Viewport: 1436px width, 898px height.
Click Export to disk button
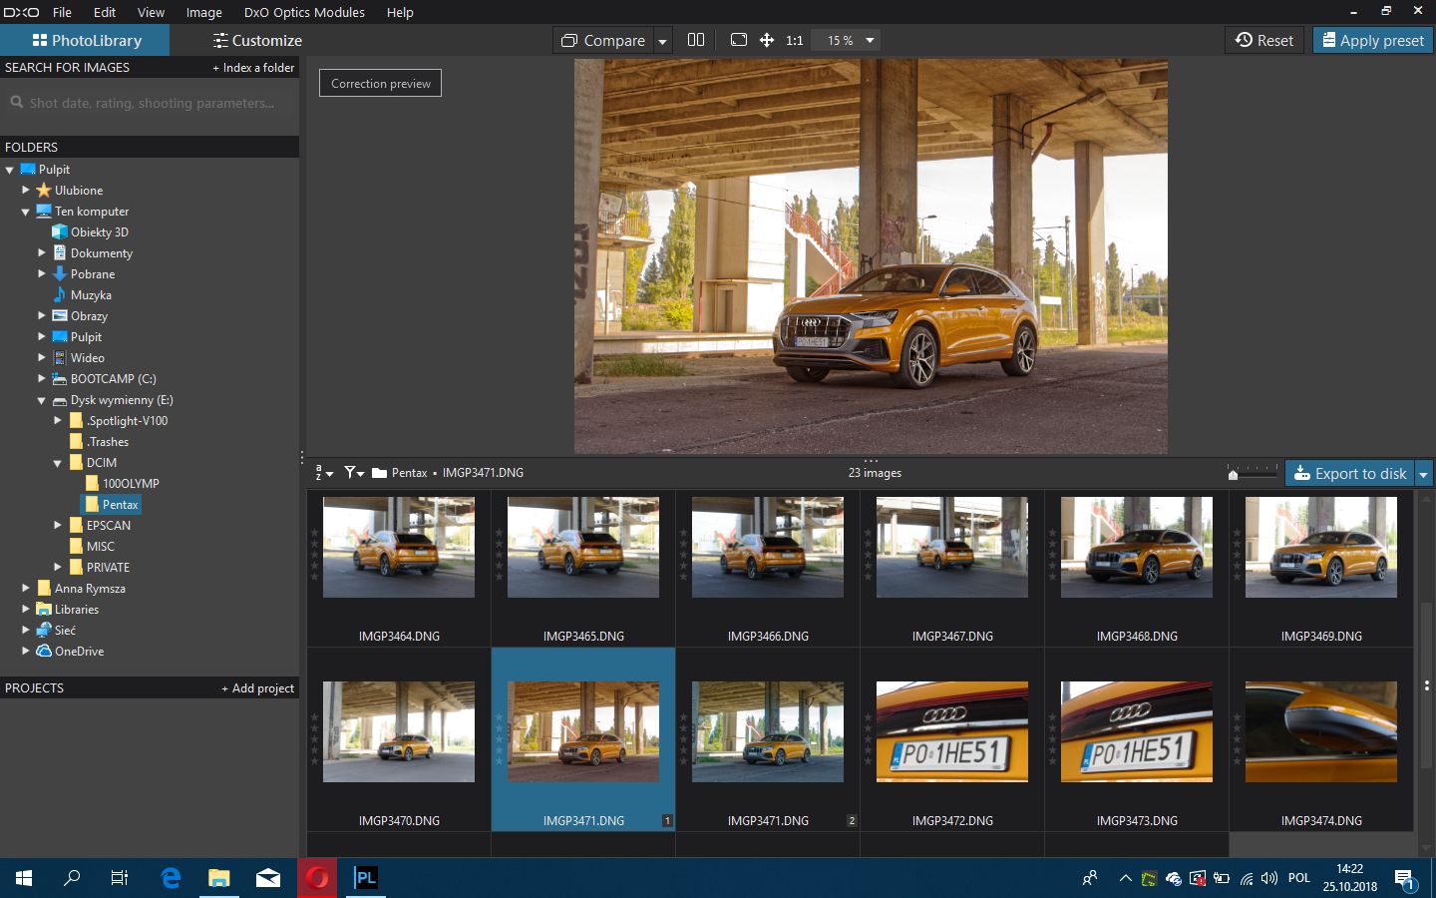pyautogui.click(x=1350, y=473)
